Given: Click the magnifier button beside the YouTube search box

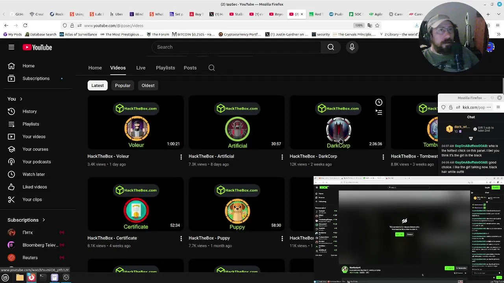Looking at the screenshot, I should [331, 47].
